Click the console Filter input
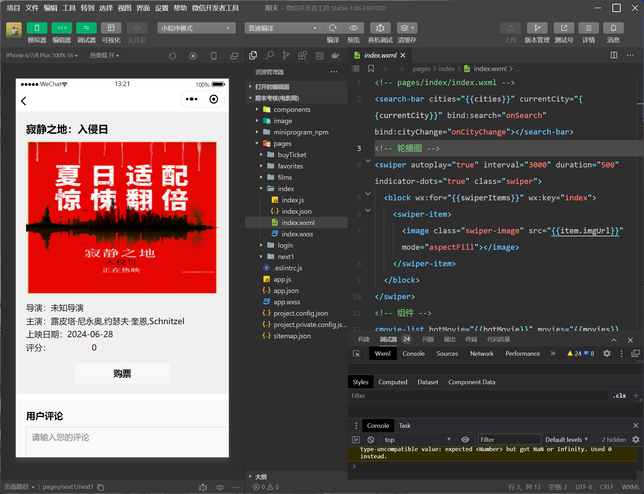This screenshot has height=494, width=644. click(510, 439)
